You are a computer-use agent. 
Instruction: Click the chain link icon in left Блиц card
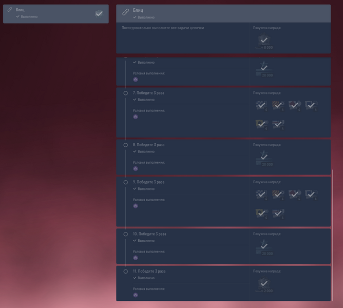pyautogui.click(x=10, y=10)
